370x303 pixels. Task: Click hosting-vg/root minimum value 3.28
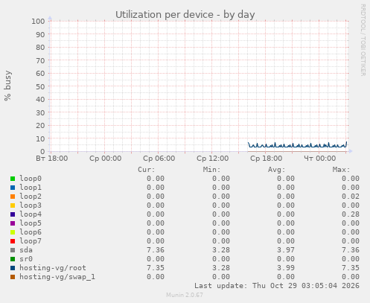coord(221,268)
